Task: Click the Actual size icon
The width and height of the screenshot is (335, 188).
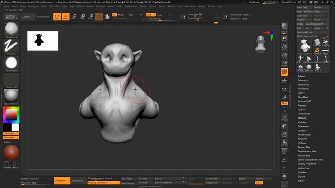Action: tap(284, 55)
